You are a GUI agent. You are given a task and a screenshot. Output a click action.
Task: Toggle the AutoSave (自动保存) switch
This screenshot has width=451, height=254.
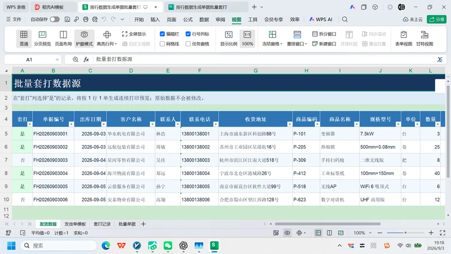(x=55, y=19)
